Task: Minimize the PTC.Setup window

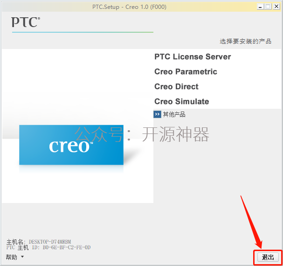Action: (x=260, y=7)
